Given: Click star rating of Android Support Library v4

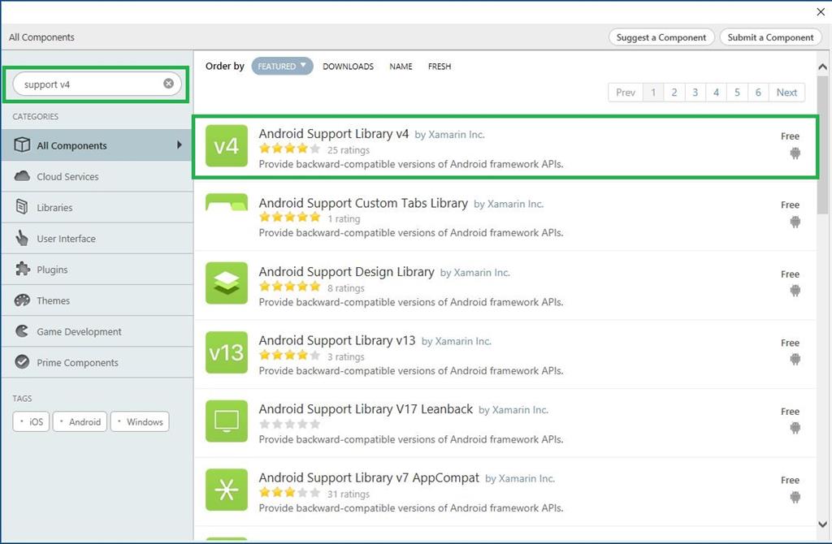Looking at the screenshot, I should point(290,149).
